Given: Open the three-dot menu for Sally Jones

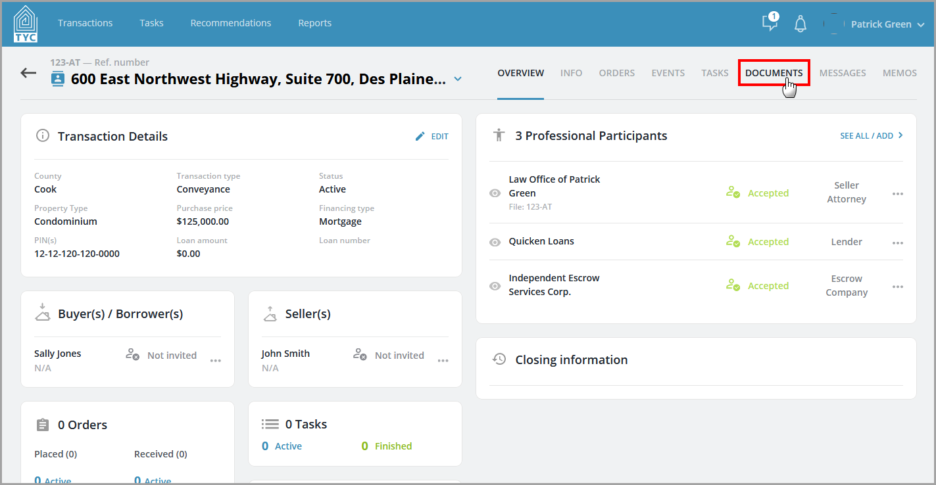Looking at the screenshot, I should 216,360.
